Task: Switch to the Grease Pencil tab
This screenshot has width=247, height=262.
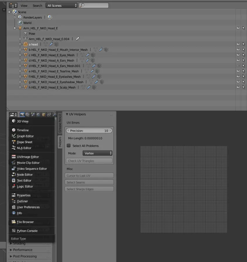Action: 60,123
